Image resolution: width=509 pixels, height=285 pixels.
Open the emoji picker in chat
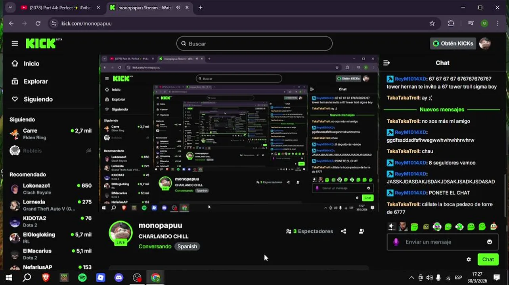490,242
